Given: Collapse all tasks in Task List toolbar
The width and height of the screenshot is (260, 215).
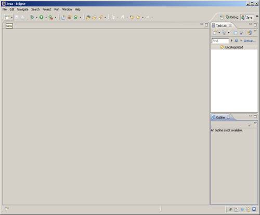Looking at the screenshot, I should tap(236, 33).
